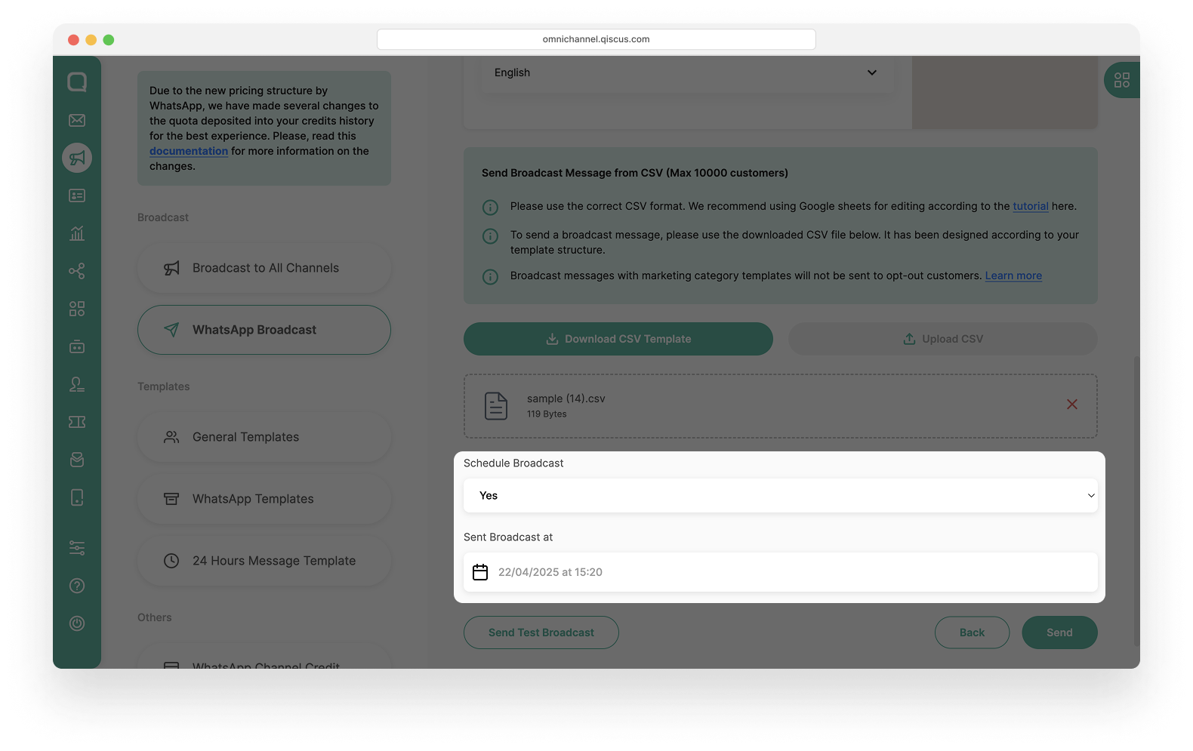Open the agent management person sidebar icon

77,384
